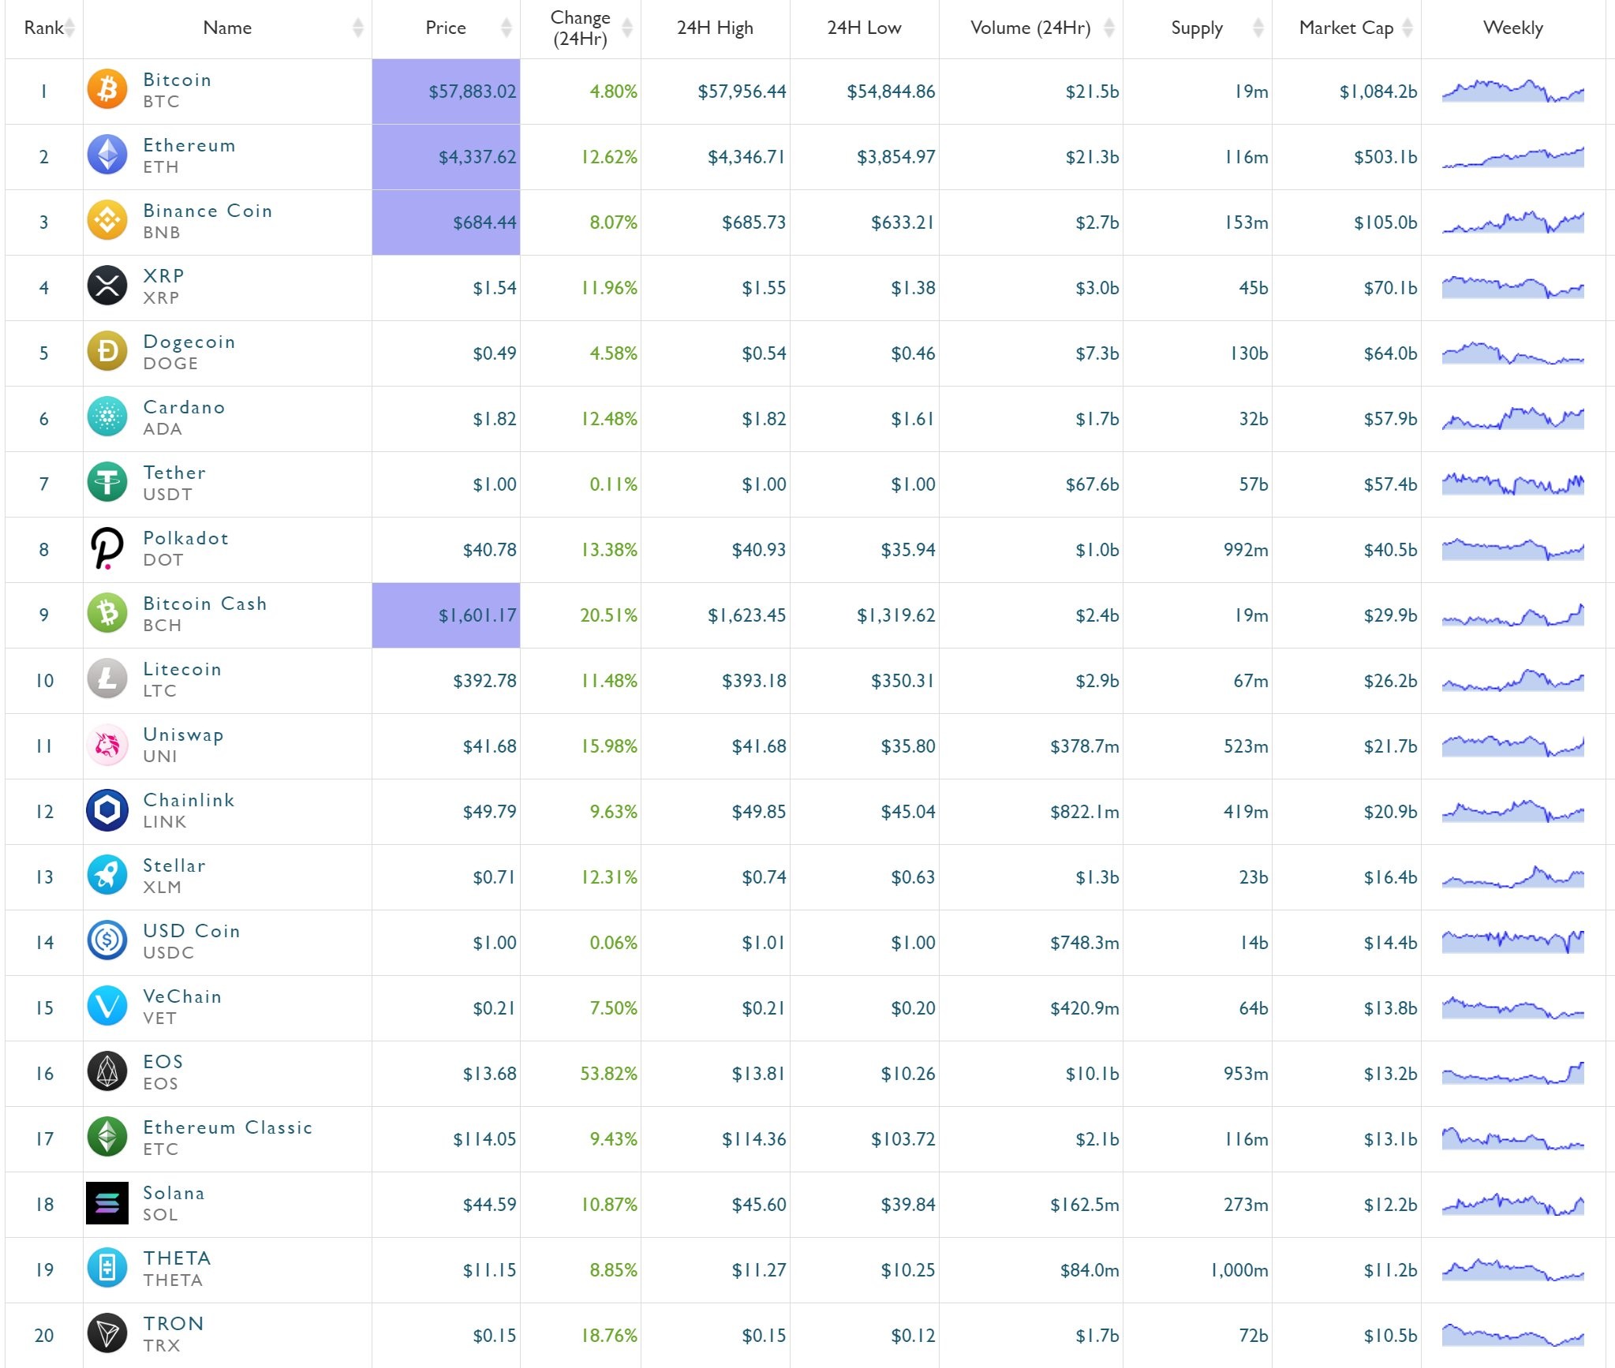Click the Uniswap unicorn icon
Screen dimensions: 1615x1368
[107, 744]
